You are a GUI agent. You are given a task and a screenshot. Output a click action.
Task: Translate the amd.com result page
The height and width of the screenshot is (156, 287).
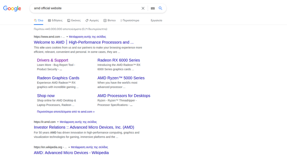point(87,37)
